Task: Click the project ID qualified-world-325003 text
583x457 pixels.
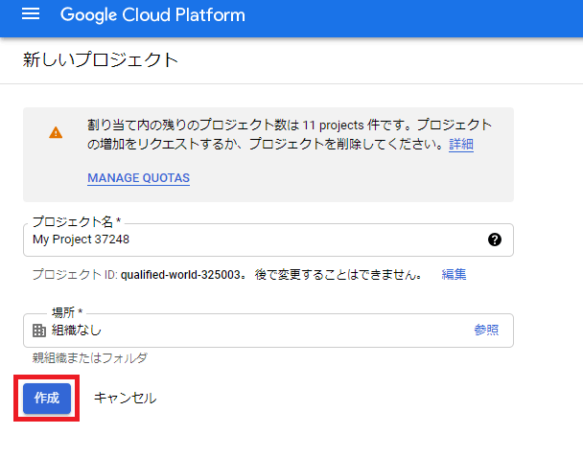Action: (180, 275)
